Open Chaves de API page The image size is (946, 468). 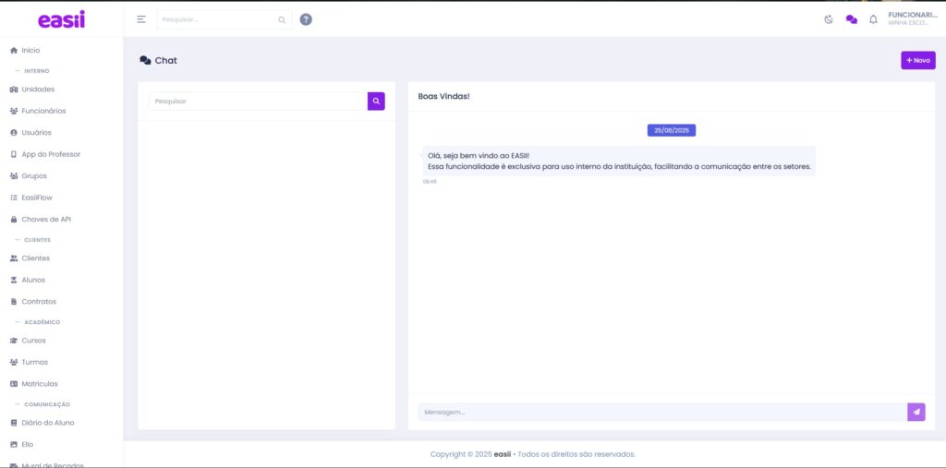pyautogui.click(x=46, y=220)
